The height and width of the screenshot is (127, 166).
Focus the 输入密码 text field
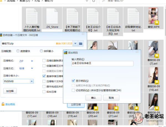coord(102,64)
